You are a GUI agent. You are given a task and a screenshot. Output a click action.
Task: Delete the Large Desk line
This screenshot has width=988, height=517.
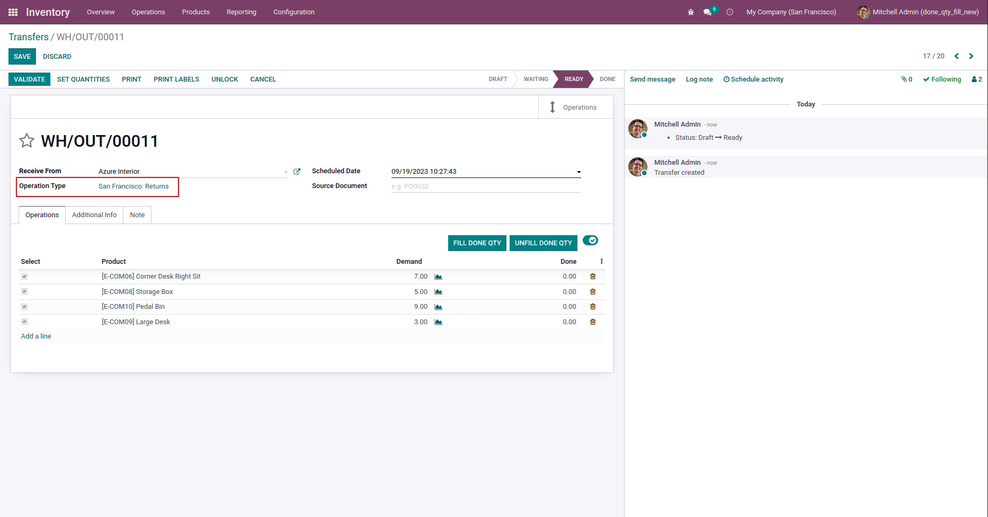click(593, 322)
